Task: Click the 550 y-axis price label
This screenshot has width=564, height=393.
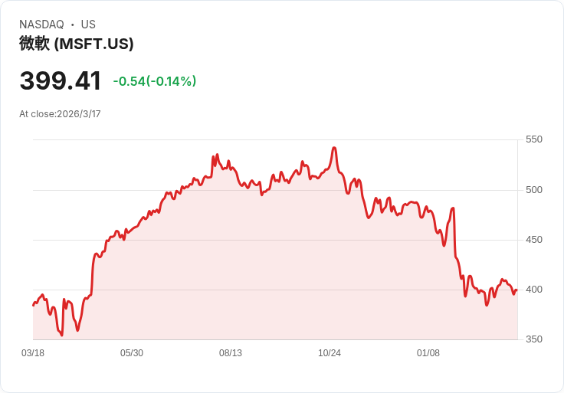Action: (x=533, y=139)
